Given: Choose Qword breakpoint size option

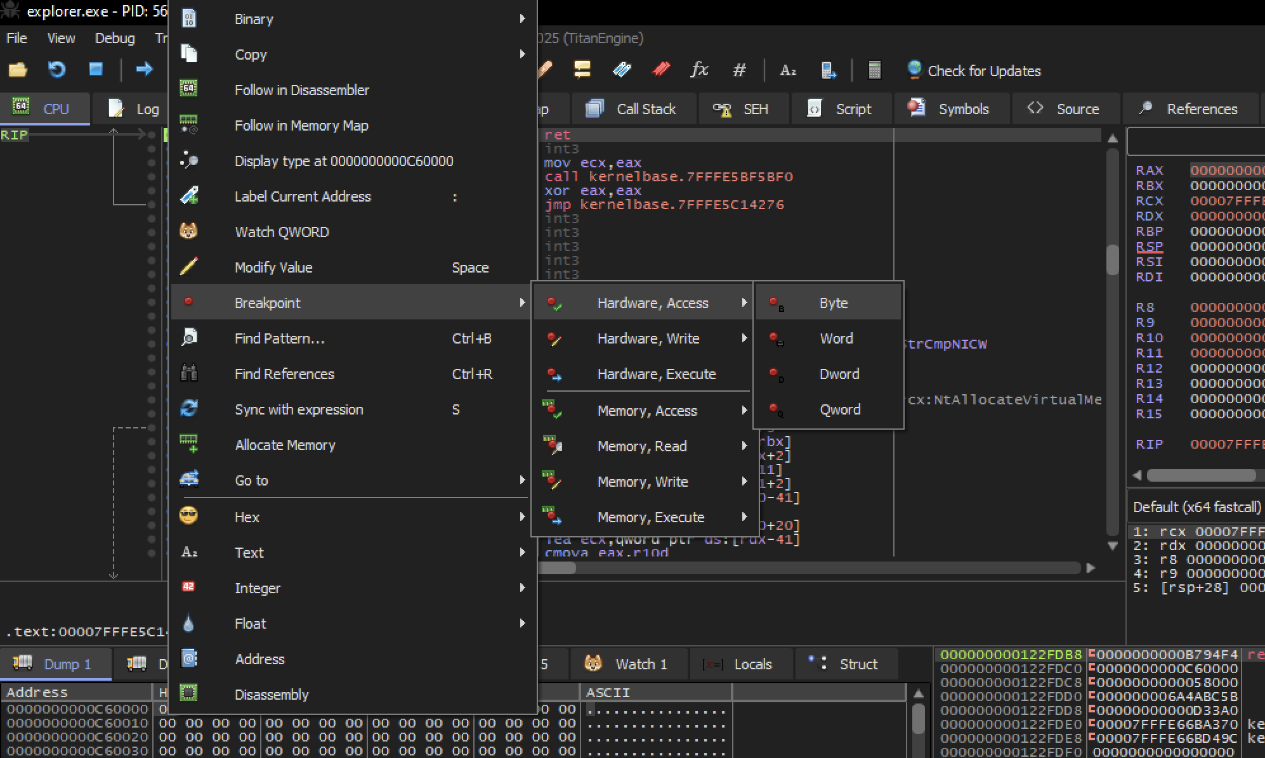Looking at the screenshot, I should click(x=829, y=409).
